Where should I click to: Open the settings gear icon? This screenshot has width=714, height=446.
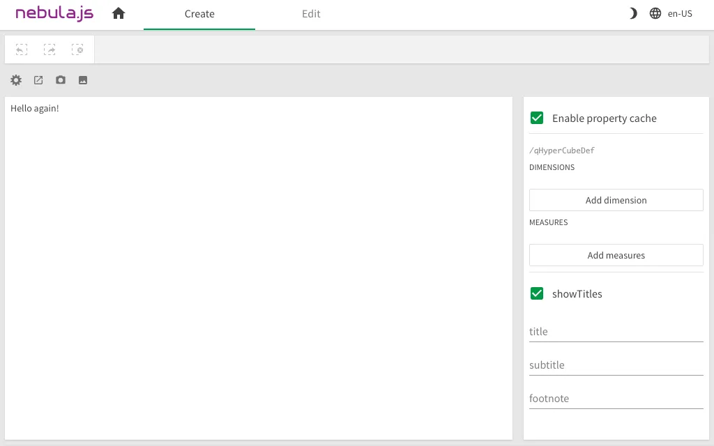(x=16, y=80)
